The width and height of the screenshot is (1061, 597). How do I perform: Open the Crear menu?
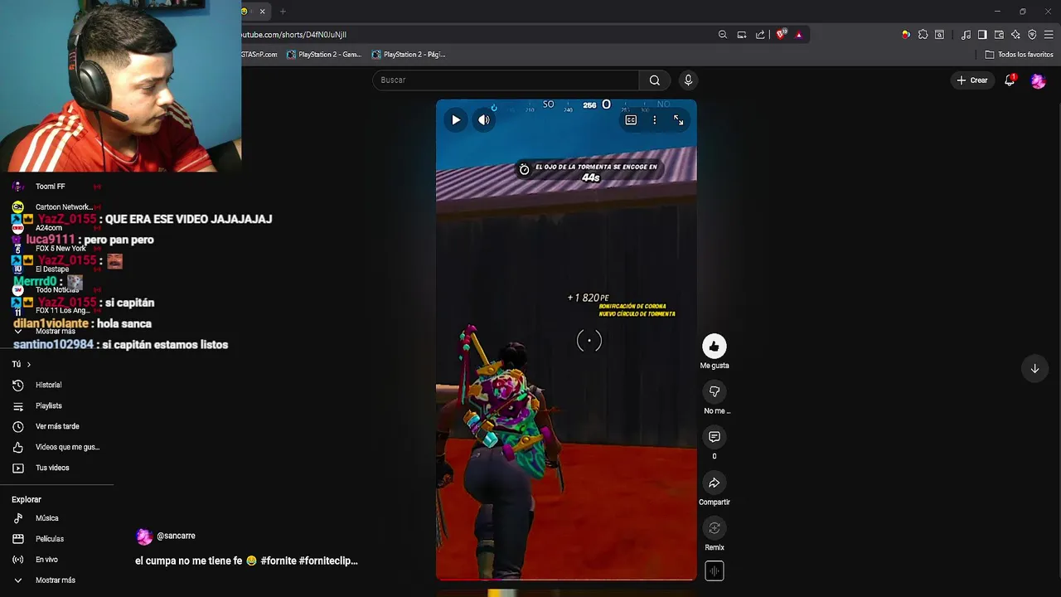972,80
